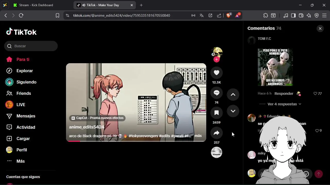The width and height of the screenshot is (330, 185).
Task: Open the spinning sound disc icon
Action: click(217, 152)
